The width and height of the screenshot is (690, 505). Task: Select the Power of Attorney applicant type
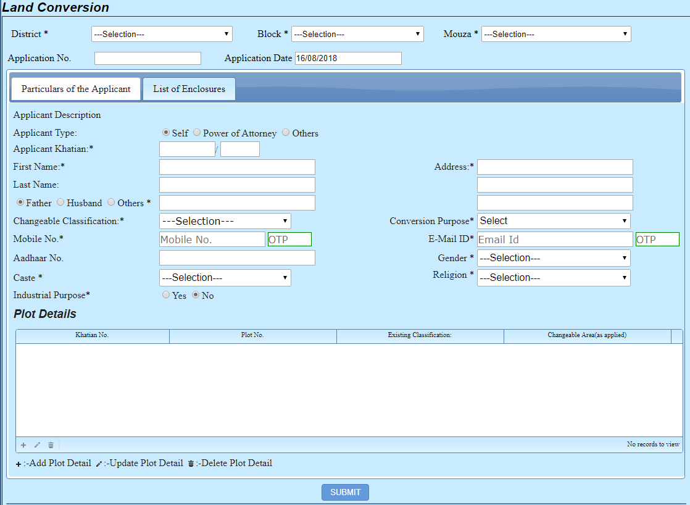point(197,133)
